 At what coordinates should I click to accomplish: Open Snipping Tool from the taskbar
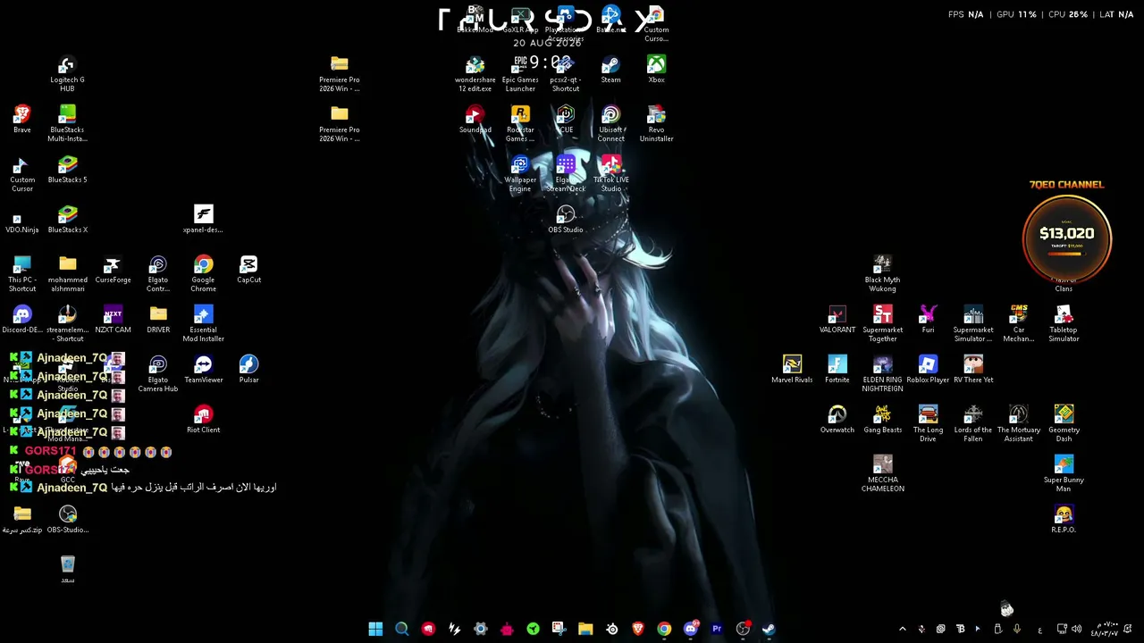point(559,629)
